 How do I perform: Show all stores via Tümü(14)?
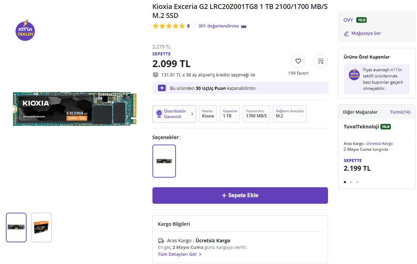point(400,112)
